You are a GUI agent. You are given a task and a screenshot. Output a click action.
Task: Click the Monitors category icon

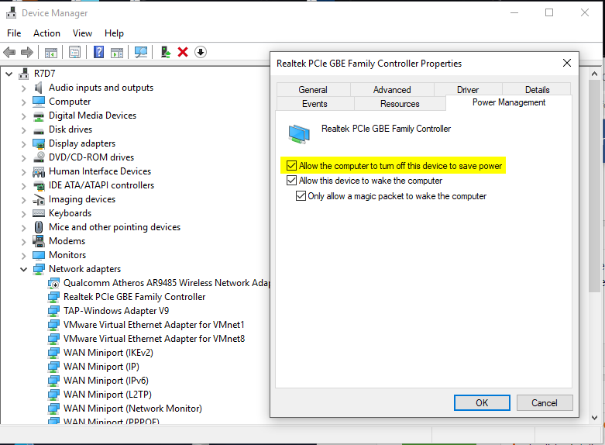tap(39, 255)
